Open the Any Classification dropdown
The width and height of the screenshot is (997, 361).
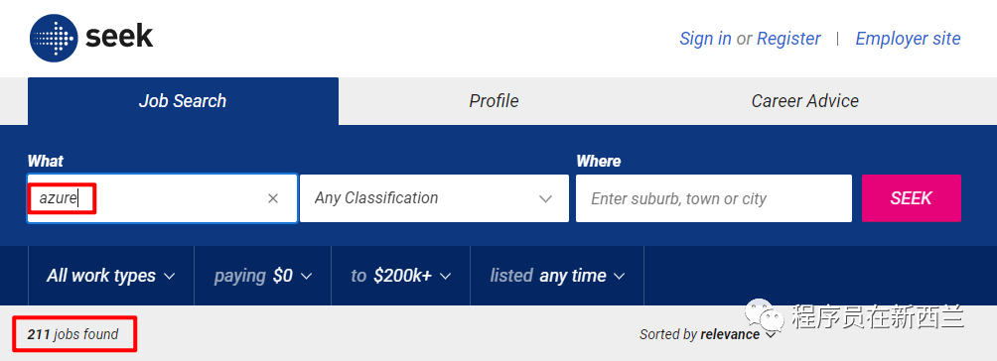(x=434, y=198)
